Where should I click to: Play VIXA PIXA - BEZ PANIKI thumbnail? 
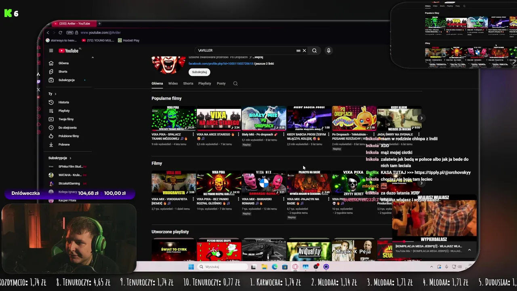tap(219, 183)
